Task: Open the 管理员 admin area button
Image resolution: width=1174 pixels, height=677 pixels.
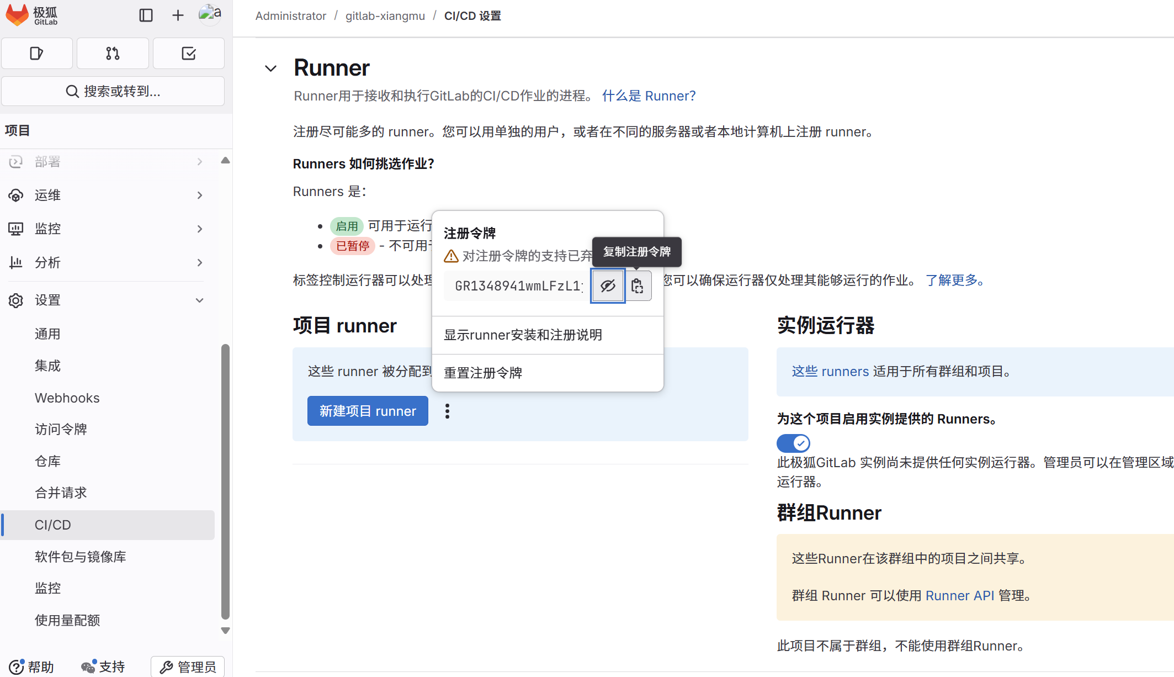Action: click(x=188, y=667)
